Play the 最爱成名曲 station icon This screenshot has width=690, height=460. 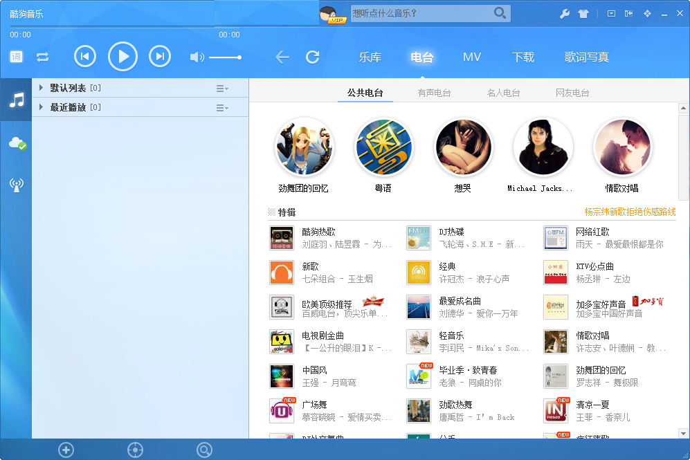pyautogui.click(x=419, y=307)
